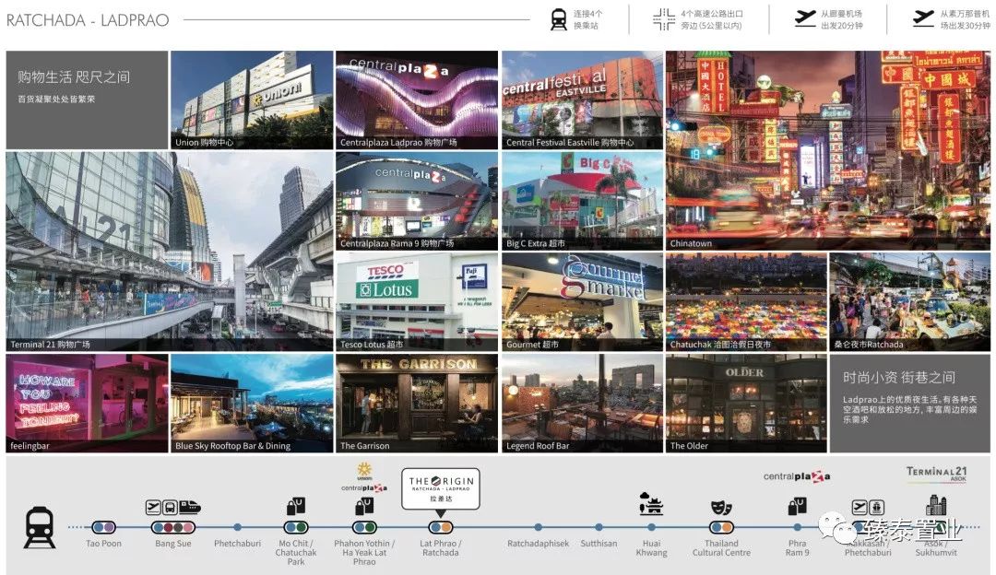Select the Tao Poon station marker

coord(103,527)
